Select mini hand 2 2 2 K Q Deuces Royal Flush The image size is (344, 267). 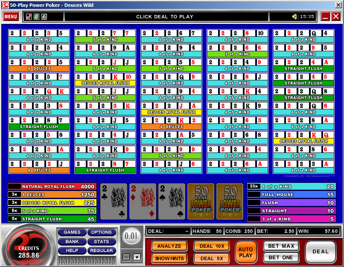(x=303, y=138)
